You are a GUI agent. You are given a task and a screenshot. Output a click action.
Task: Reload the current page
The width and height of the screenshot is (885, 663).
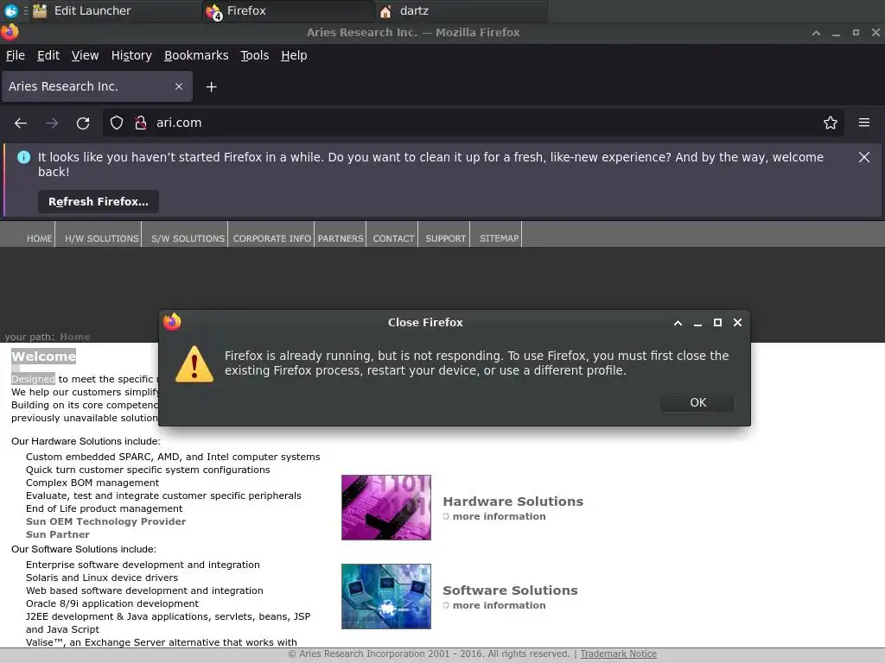click(x=83, y=123)
